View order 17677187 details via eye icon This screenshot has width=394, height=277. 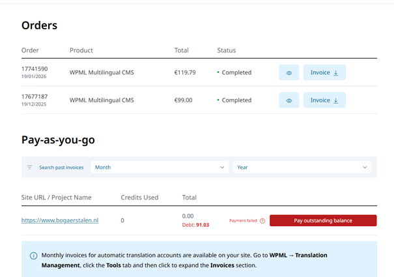coord(289,100)
